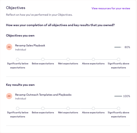
Task: Choose Above expectations for Outreach Templates key result
Action: tap(93, 108)
